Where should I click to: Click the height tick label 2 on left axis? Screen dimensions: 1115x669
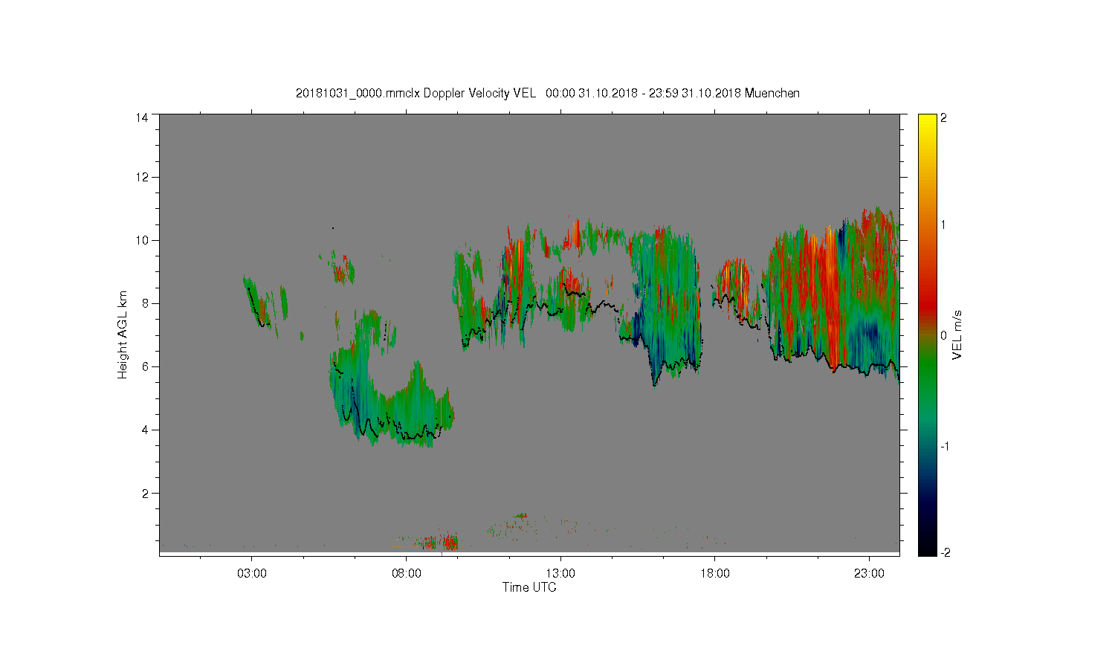pos(144,493)
